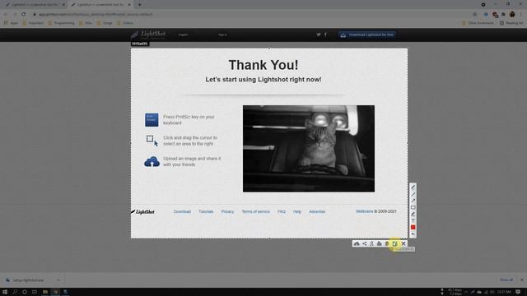Select the Arrow drawing tool

[413, 201]
